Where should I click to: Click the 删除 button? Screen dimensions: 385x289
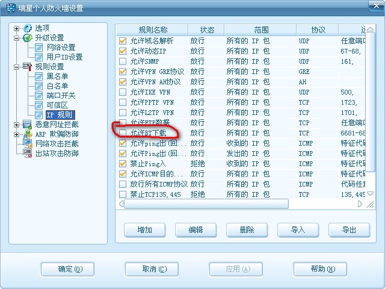coord(247,230)
